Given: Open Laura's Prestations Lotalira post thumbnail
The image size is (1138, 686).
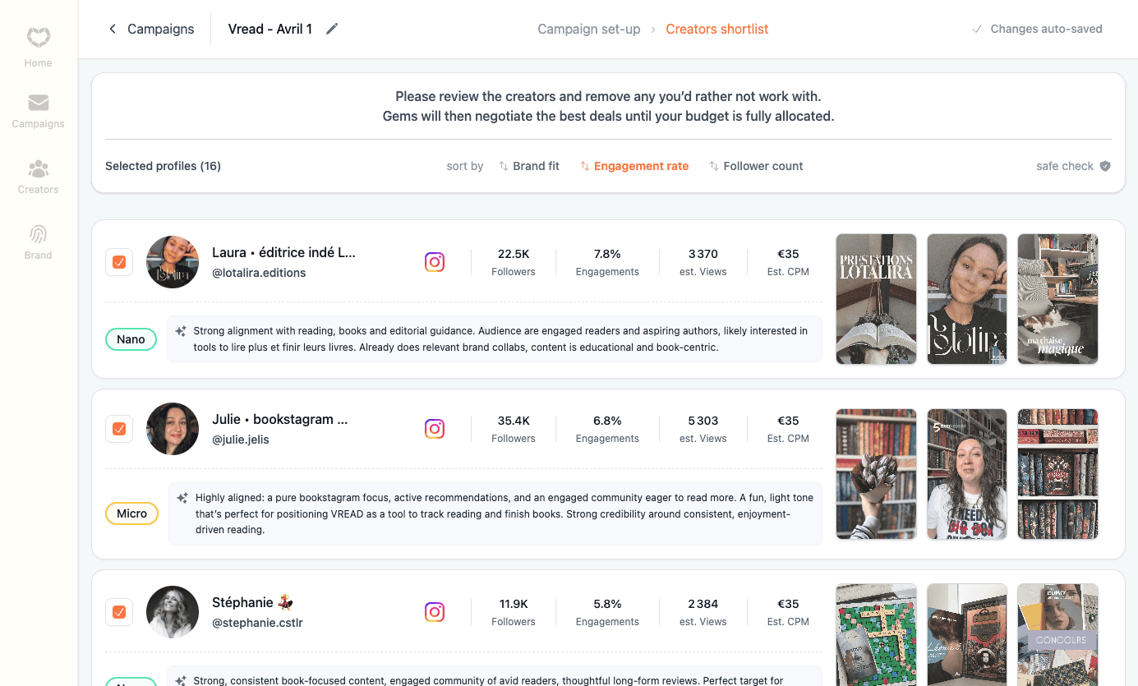Looking at the screenshot, I should [x=876, y=299].
